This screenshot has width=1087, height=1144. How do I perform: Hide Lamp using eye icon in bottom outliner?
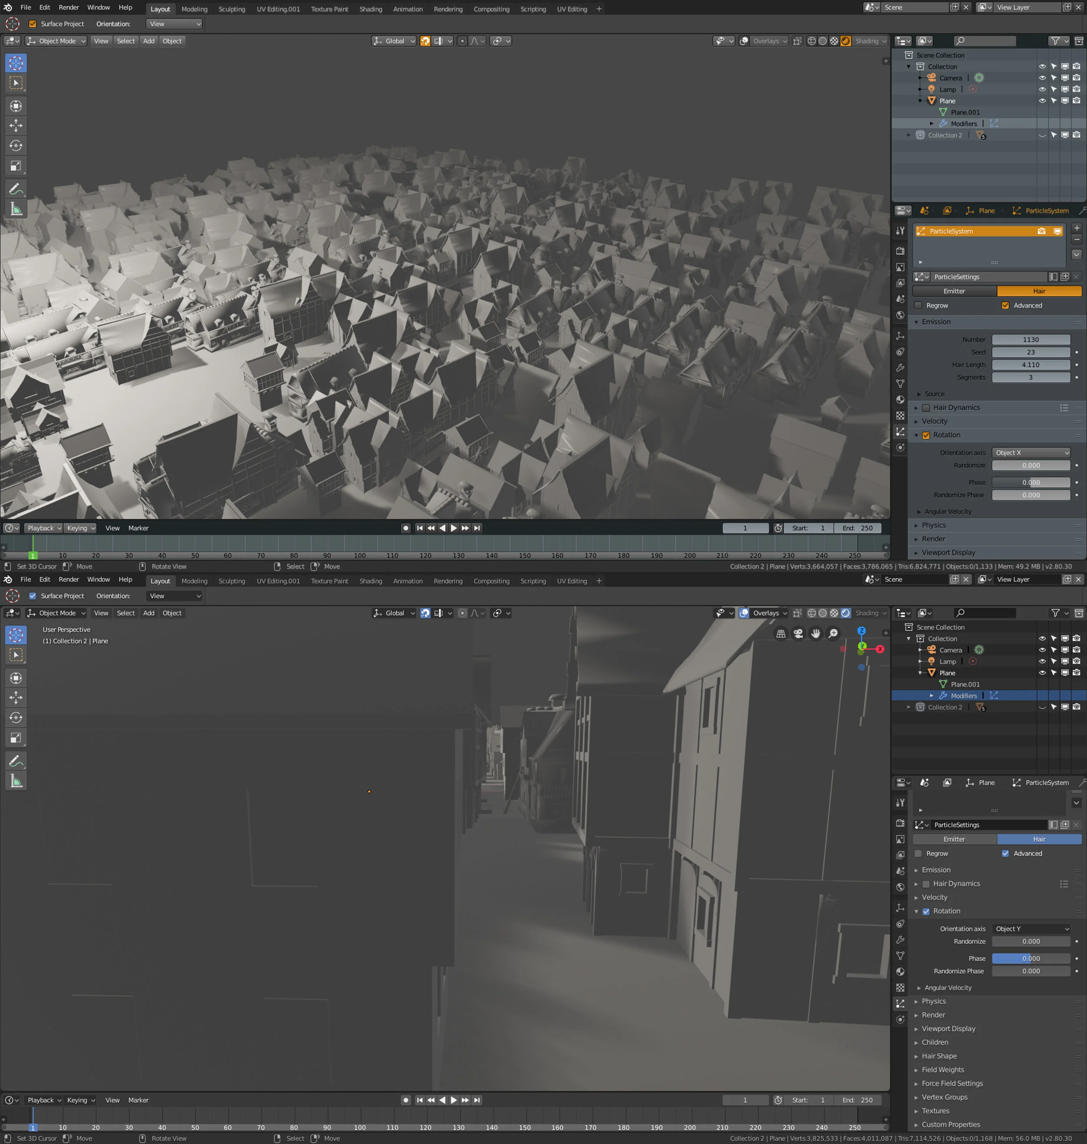click(1042, 661)
